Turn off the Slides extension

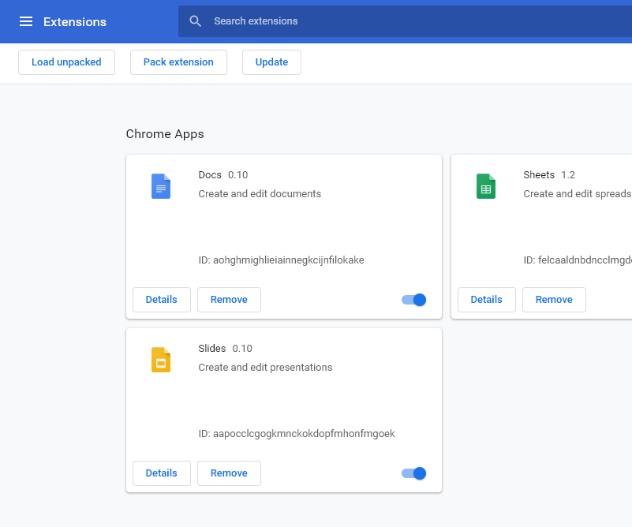tap(413, 473)
